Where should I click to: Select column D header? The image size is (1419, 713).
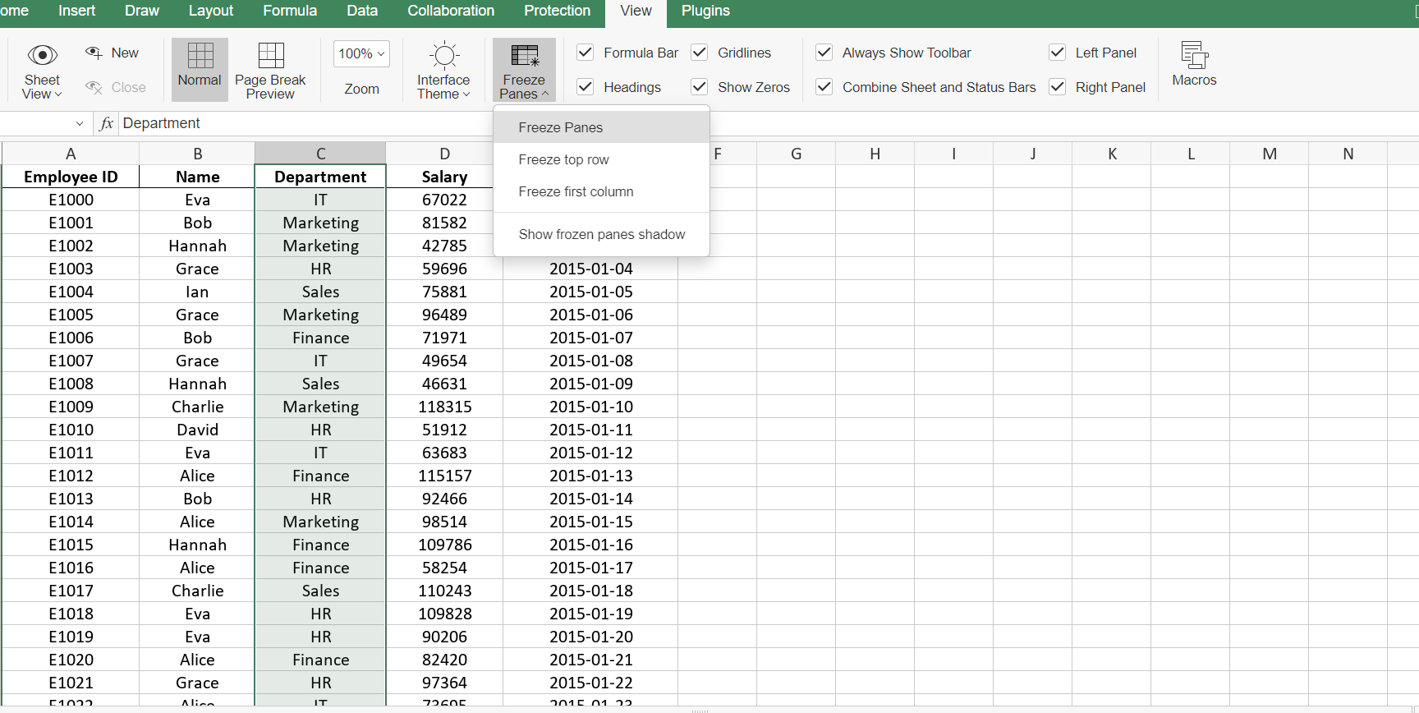pyautogui.click(x=444, y=154)
